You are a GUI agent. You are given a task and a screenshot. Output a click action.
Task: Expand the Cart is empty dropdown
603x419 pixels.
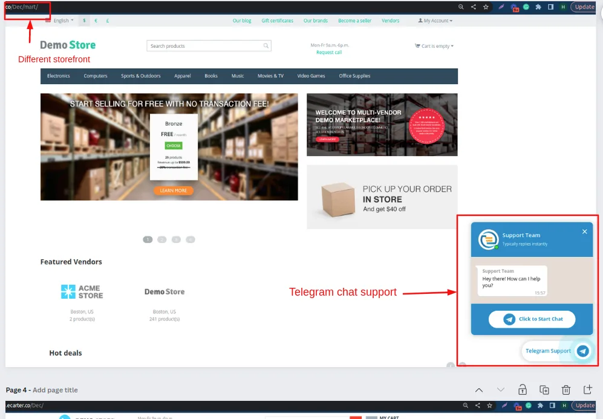pyautogui.click(x=434, y=46)
